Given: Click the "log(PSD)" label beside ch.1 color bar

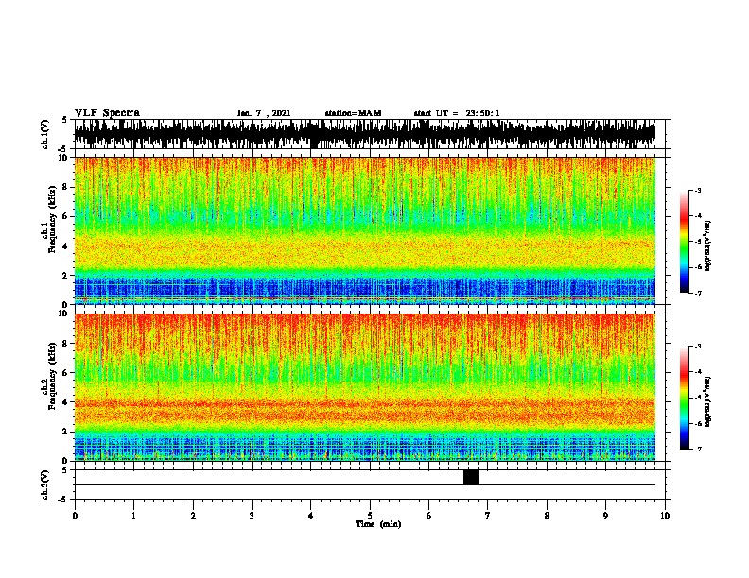Looking at the screenshot, I should (708, 246).
